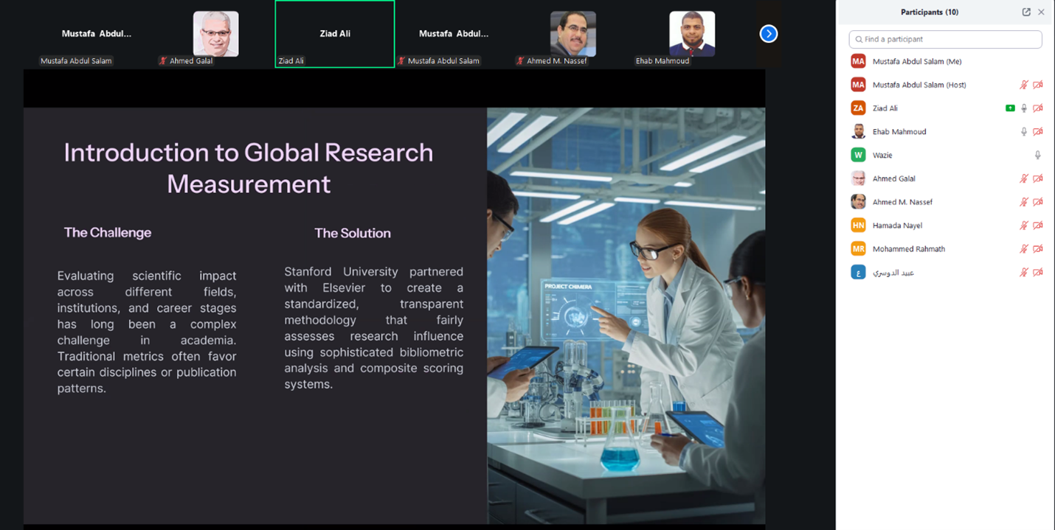This screenshot has width=1055, height=530.
Task: Click Ehab Mahmoud's camera-off icon
Action: coord(1037,132)
